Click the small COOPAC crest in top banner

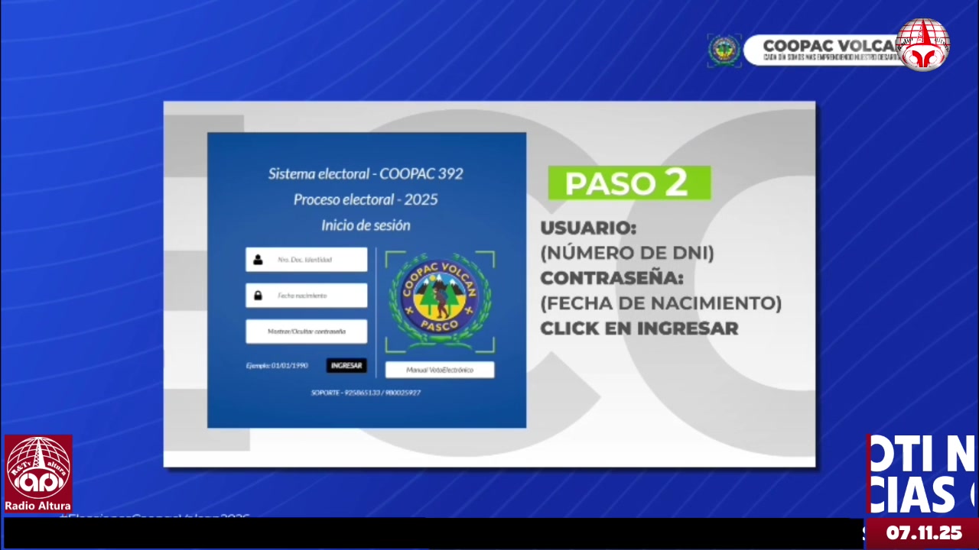click(x=724, y=50)
